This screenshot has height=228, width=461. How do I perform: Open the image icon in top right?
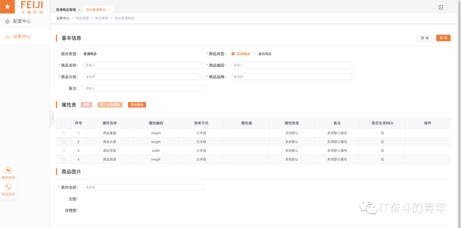[x=441, y=7]
